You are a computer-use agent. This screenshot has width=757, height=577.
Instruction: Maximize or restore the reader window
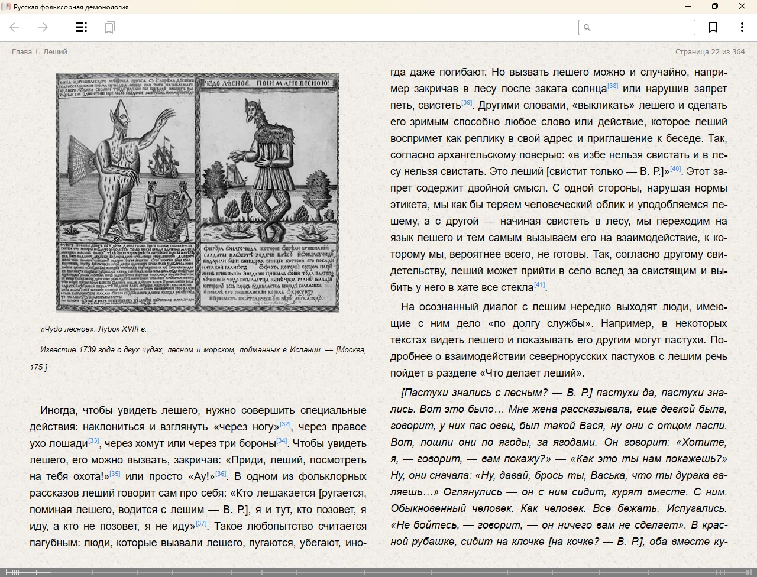(714, 7)
